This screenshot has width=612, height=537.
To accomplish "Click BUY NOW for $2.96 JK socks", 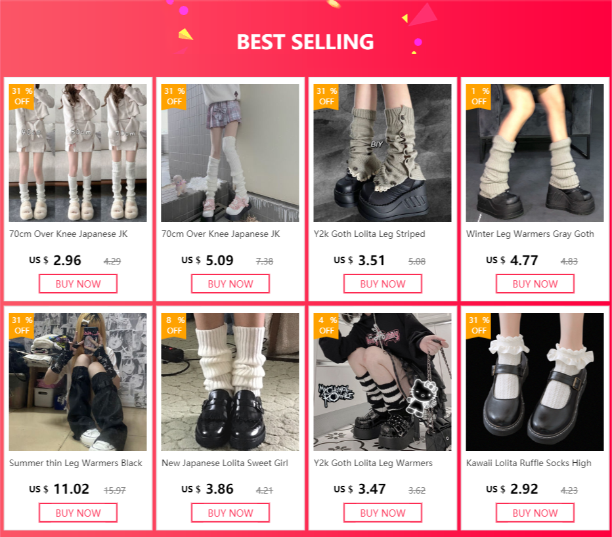I will click(x=78, y=284).
